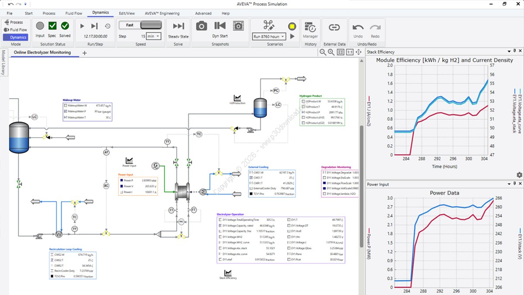Click the yellow stop scenario icon

[x=292, y=27]
